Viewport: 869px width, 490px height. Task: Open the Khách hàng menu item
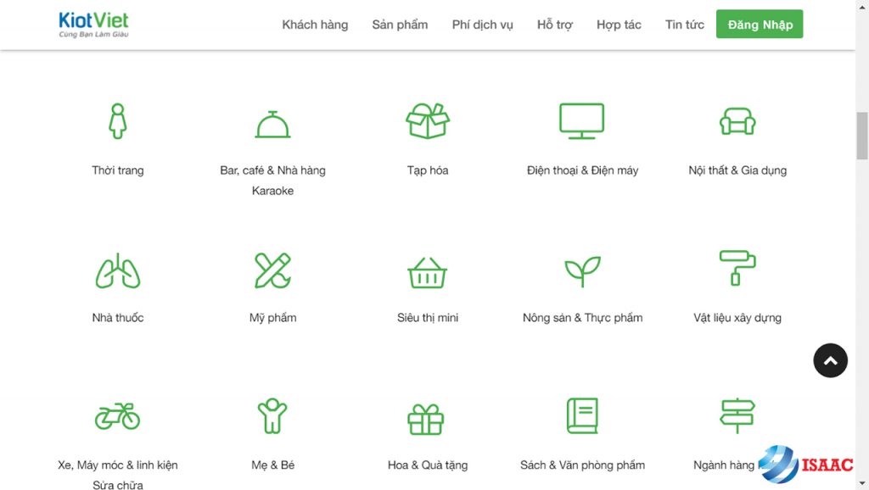[315, 25]
